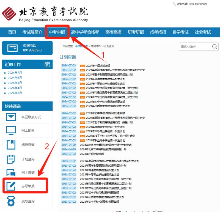Image resolution: width=220 pixels, height=212 pixels.
Task: Open 2024年技工学校（技术学校）统一招生计划
Action: point(111,136)
